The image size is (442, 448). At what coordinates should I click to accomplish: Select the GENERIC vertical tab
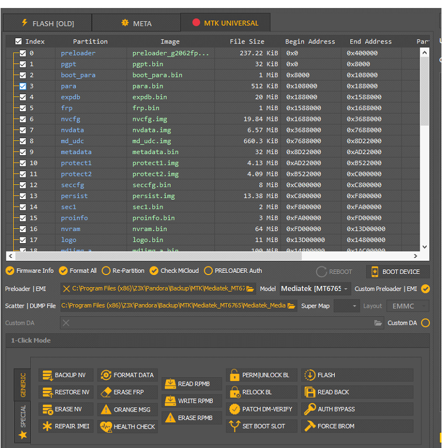coord(23,385)
